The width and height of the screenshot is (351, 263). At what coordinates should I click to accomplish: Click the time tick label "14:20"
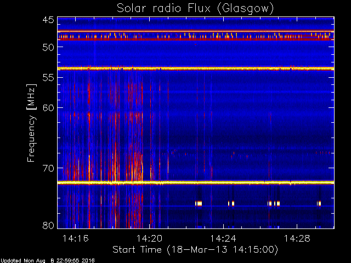tap(149, 238)
